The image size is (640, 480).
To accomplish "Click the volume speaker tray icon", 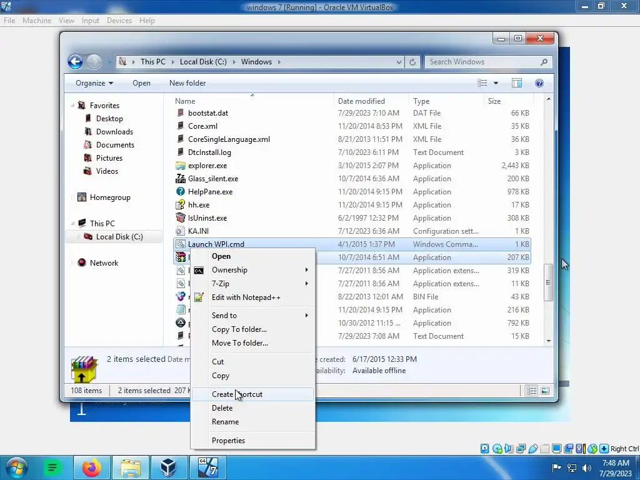I will click(x=587, y=467).
